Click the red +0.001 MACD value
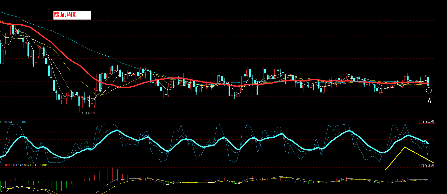 coord(6,165)
